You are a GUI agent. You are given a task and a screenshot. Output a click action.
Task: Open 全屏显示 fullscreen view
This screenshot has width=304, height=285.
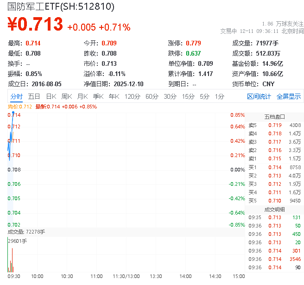[x=289, y=96]
